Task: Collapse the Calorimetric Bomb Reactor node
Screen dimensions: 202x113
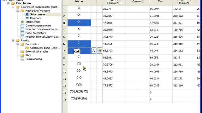Action: pos(13,7)
